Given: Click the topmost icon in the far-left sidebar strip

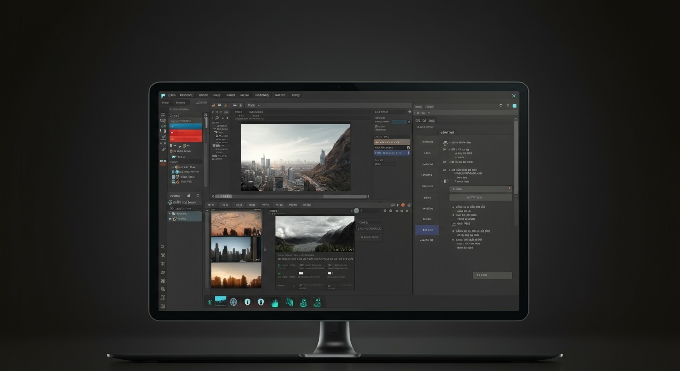Looking at the screenshot, I should pyautogui.click(x=163, y=114).
